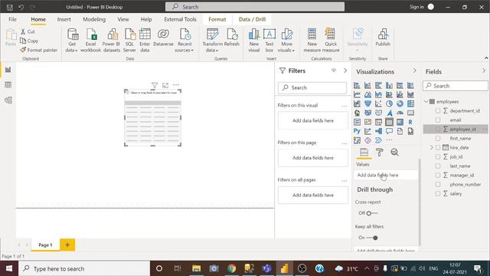Turn off the Keep all filters toggle

[372, 238]
